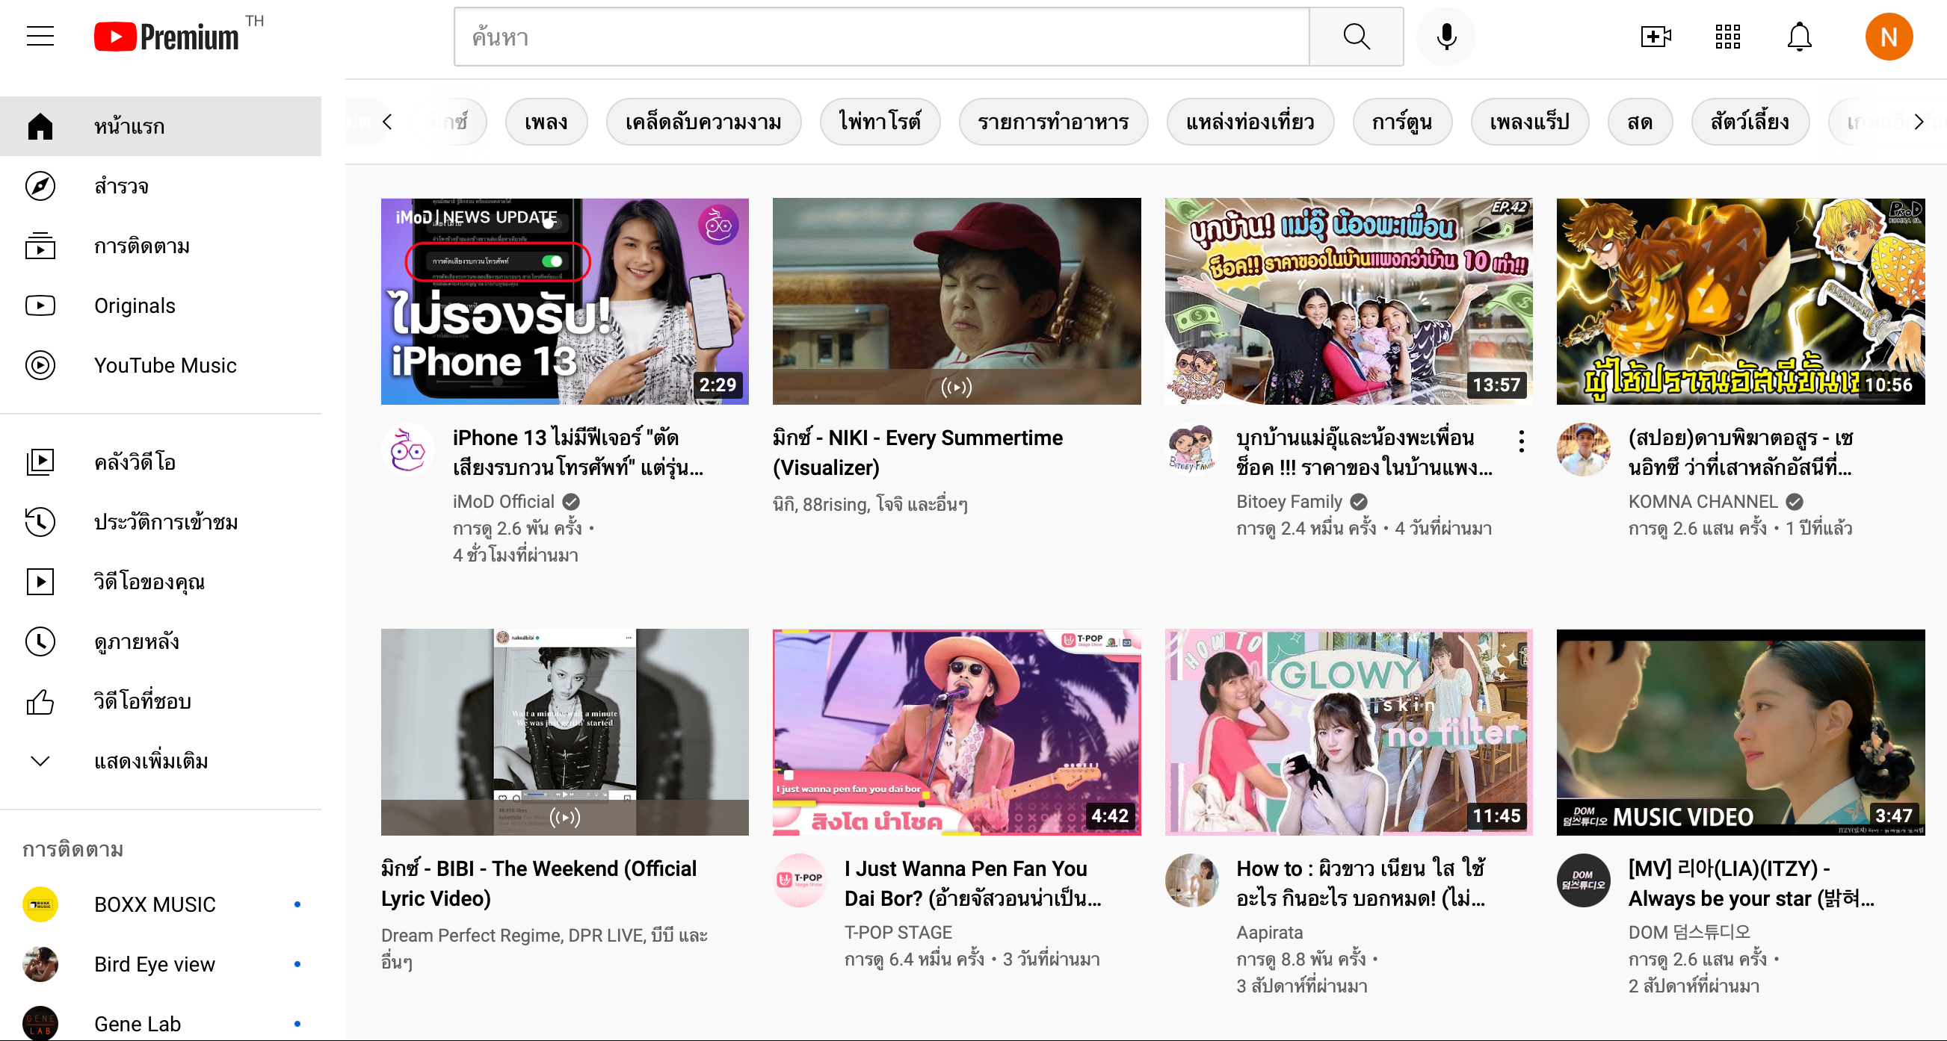Click the ค้นหา search input field
Screen dimensions: 1947x1041
point(880,37)
